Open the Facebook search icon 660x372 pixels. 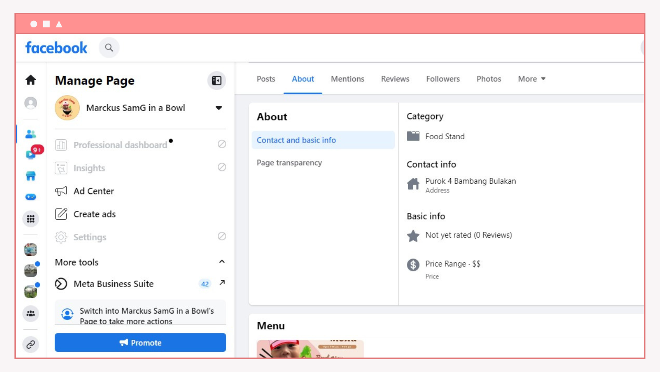coord(109,48)
